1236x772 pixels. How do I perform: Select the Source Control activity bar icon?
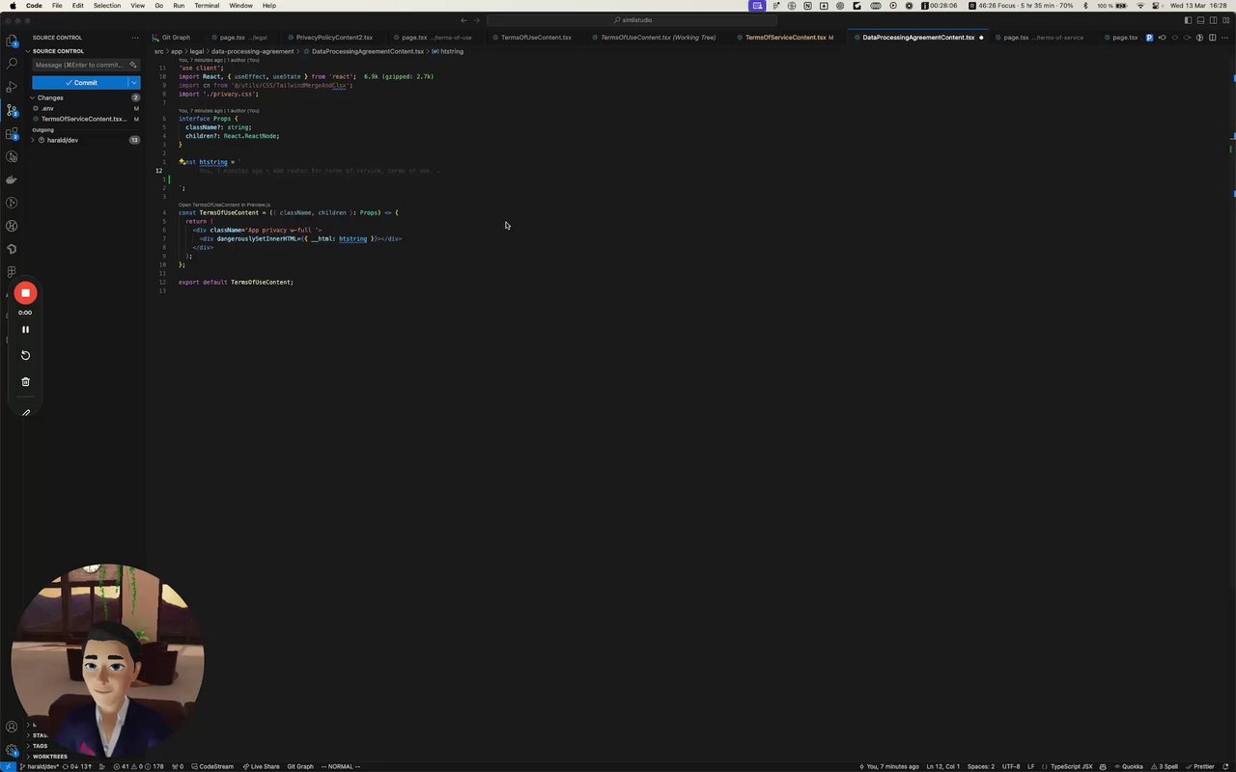point(12,111)
